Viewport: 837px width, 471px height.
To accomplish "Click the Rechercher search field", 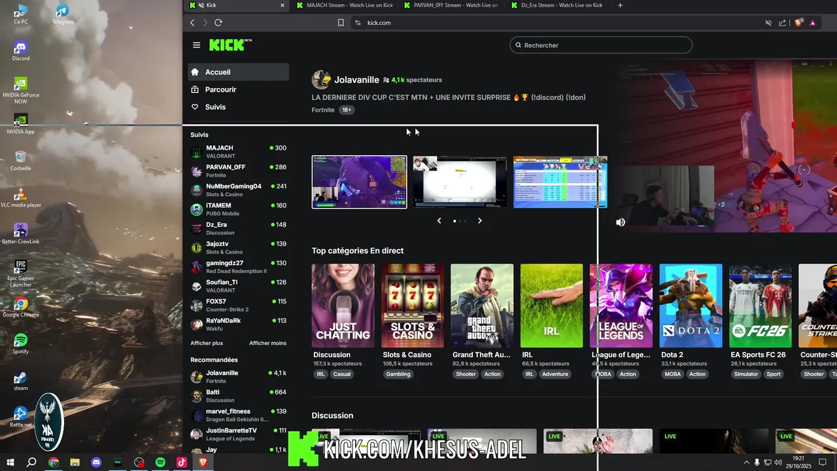I will (x=601, y=45).
